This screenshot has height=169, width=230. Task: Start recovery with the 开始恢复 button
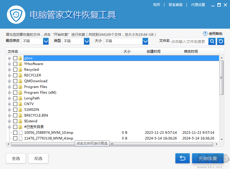pos(208,158)
